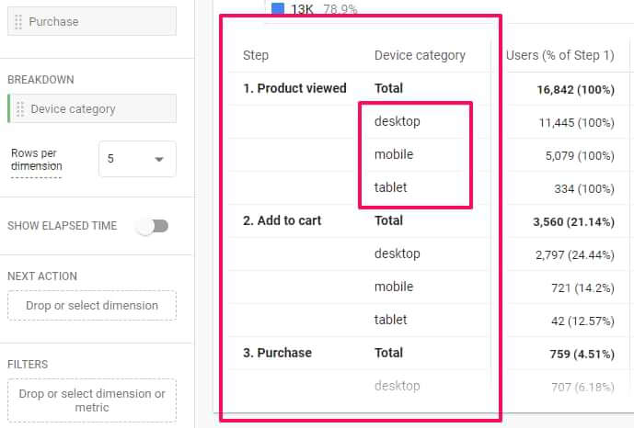
Task: Select the tablet row under Product viewed
Action: tap(391, 187)
